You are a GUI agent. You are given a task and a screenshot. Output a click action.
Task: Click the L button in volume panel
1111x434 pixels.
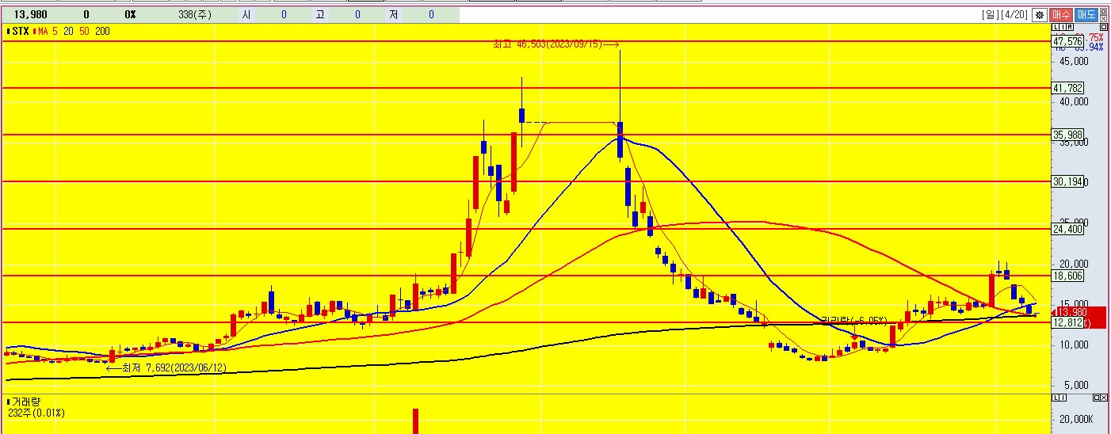(x=1055, y=396)
